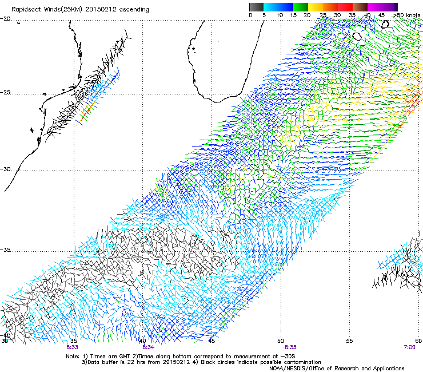Screen dimensions: 423x372
Task: Pick the green 15-20 knots legend segment
Action: coord(301,7)
